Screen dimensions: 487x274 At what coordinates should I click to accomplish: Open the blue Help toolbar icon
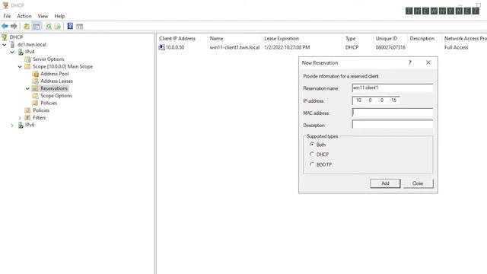70,26
